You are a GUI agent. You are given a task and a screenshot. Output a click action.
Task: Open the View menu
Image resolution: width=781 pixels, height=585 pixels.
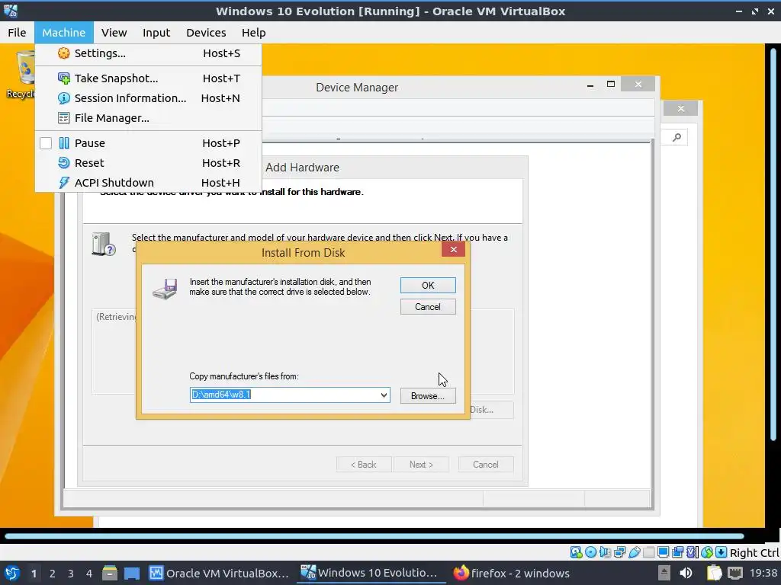tap(114, 32)
